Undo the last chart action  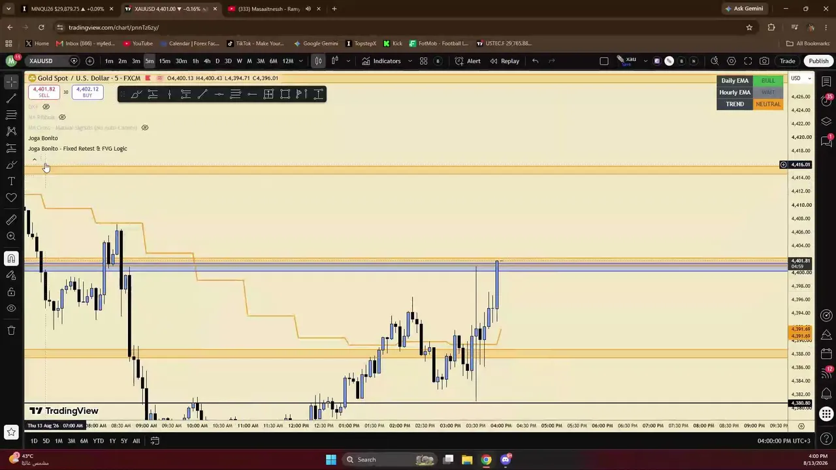[535, 61]
